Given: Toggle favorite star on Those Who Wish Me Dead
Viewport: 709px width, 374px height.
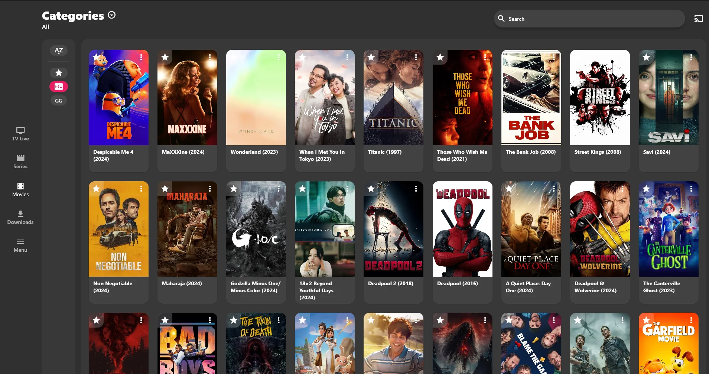Looking at the screenshot, I should (x=440, y=57).
